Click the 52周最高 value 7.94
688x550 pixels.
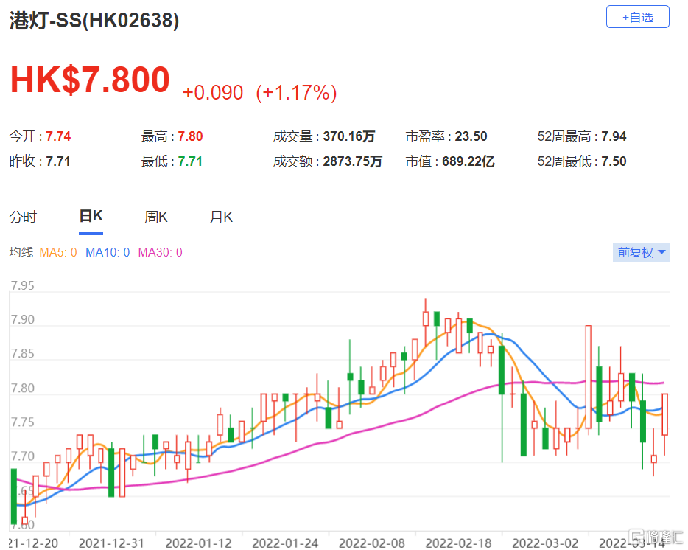coord(614,136)
